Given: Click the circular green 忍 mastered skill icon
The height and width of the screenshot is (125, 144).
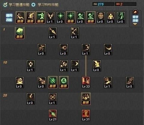Looking at the screenshot, I should [x=64, y=82].
